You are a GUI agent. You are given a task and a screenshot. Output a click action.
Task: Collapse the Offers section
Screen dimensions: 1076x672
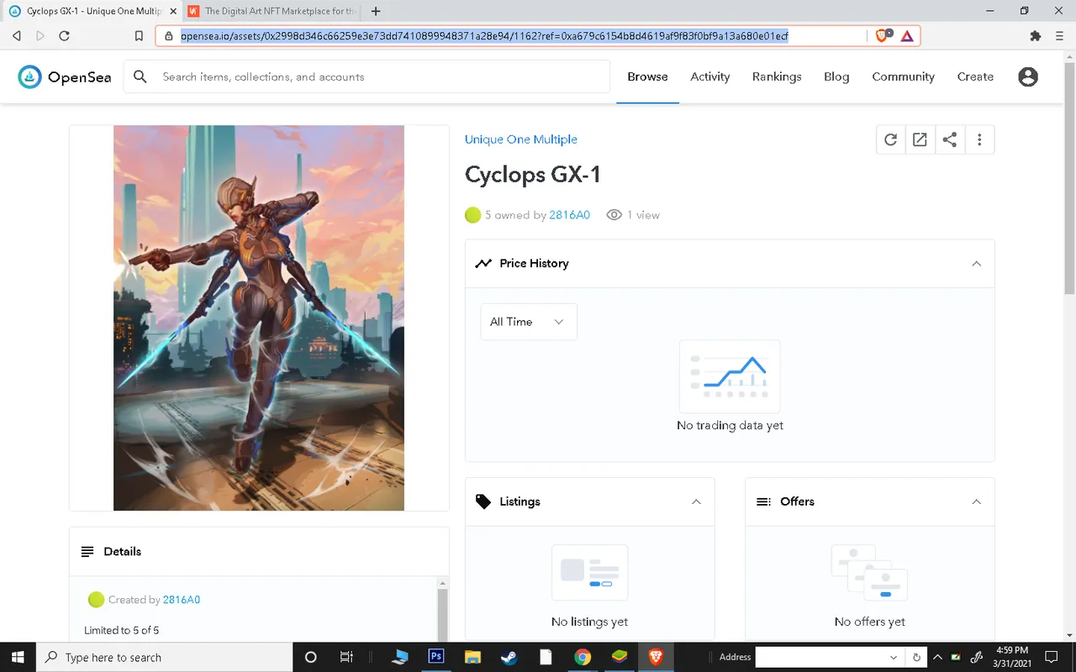click(x=976, y=501)
